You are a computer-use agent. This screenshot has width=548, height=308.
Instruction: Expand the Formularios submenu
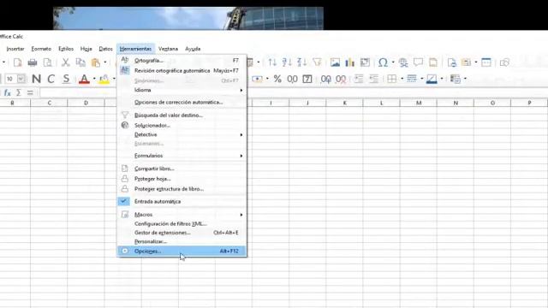tap(182, 156)
